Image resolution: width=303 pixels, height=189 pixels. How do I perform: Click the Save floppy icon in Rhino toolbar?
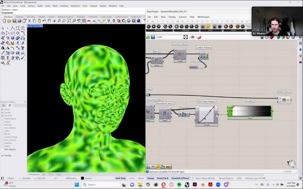[x=14, y=21]
